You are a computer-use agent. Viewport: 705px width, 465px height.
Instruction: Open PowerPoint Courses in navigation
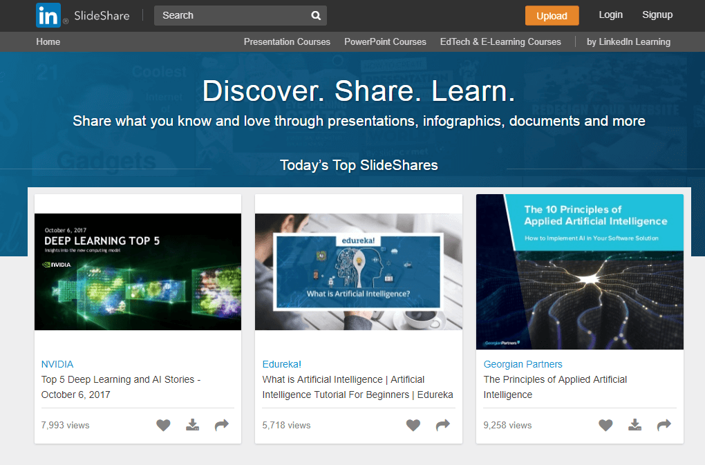click(385, 41)
